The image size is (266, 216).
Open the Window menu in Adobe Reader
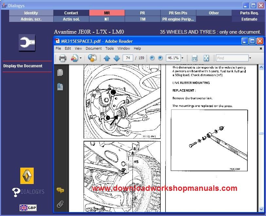click(124, 48)
